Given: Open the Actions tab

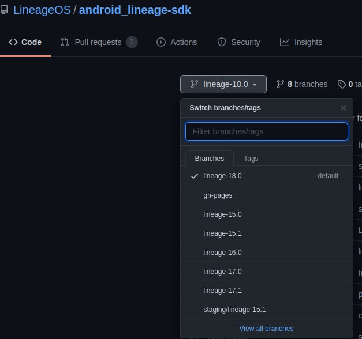Looking at the screenshot, I should click(x=177, y=42).
